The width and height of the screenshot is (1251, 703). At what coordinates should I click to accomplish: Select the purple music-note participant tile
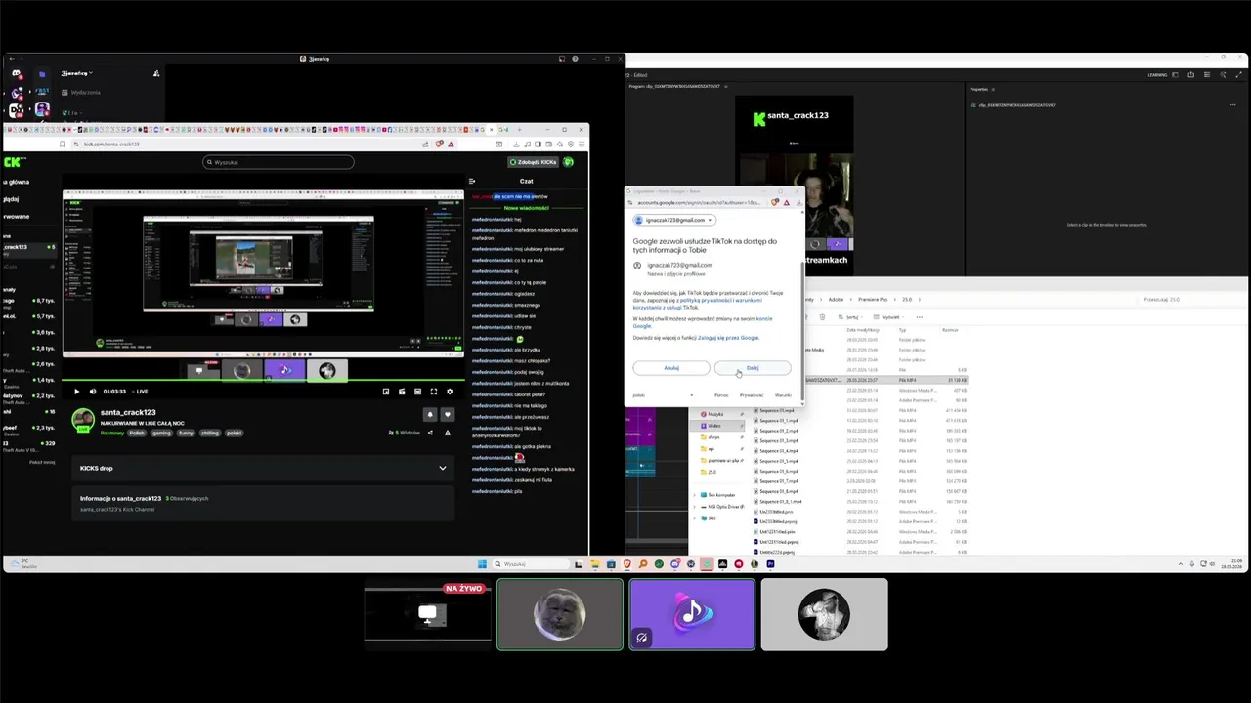coord(692,614)
